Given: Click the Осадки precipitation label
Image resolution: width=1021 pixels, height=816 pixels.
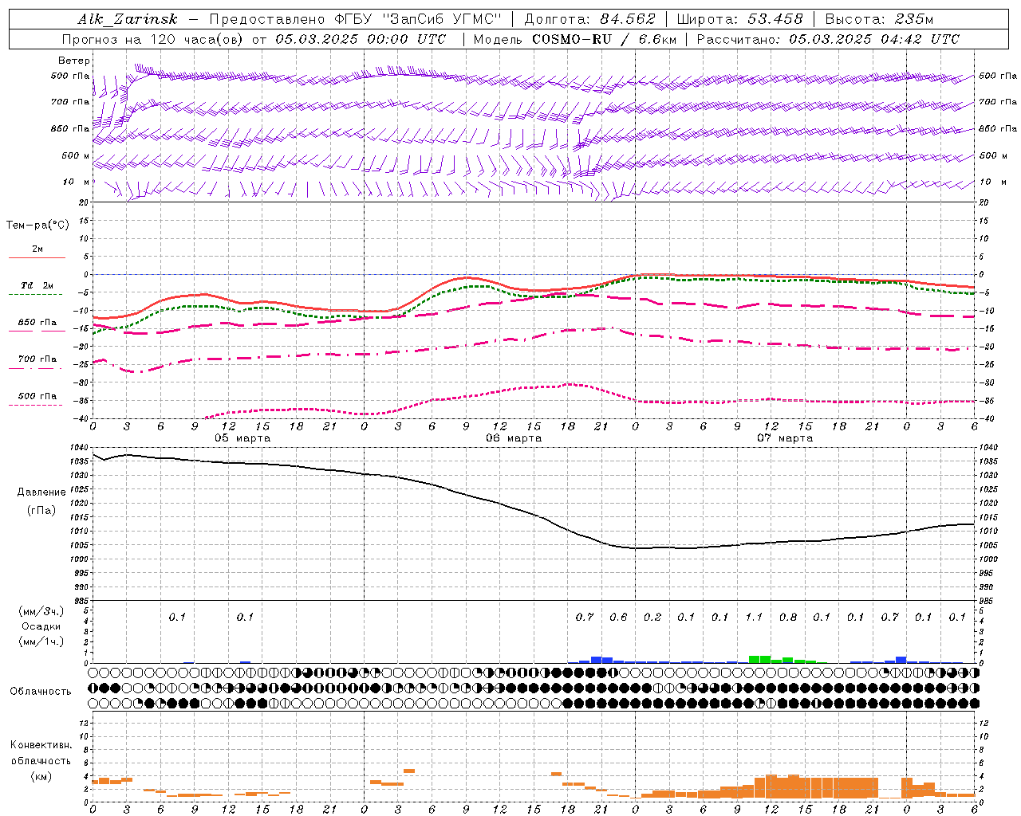Looking at the screenshot, I should click(x=41, y=626).
